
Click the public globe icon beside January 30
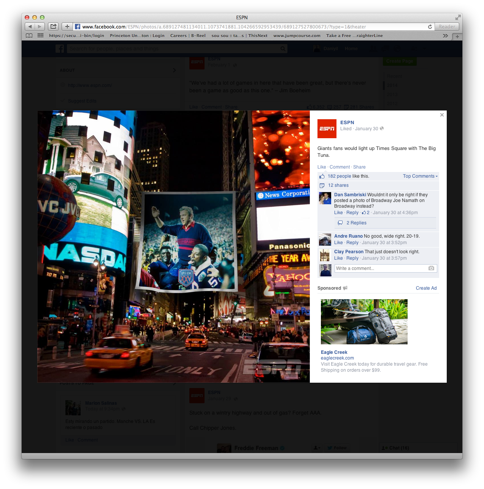(382, 129)
